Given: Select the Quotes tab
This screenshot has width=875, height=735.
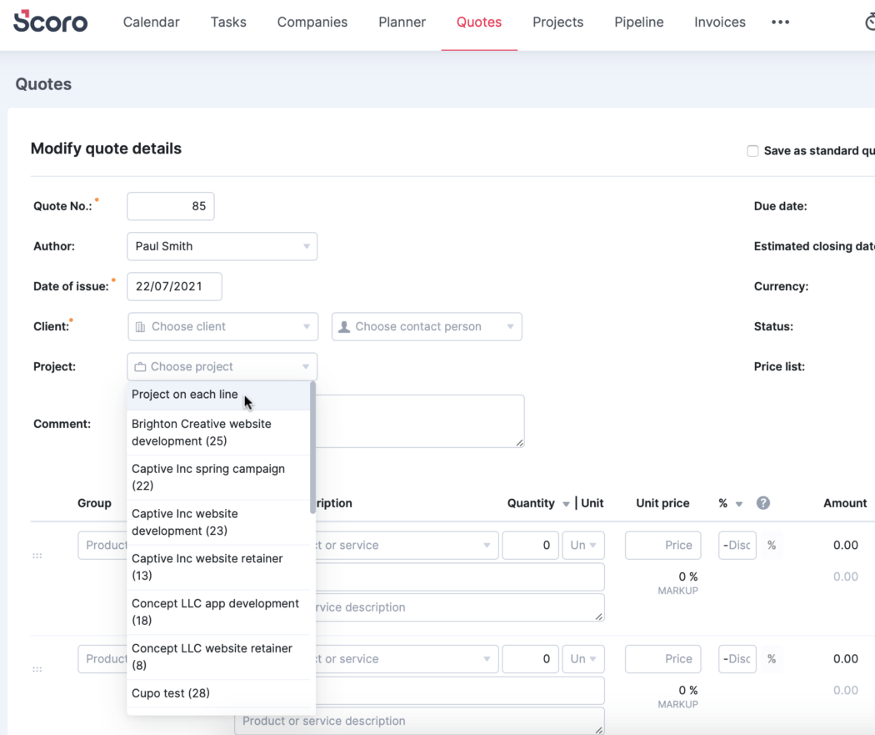Looking at the screenshot, I should coord(479,23).
